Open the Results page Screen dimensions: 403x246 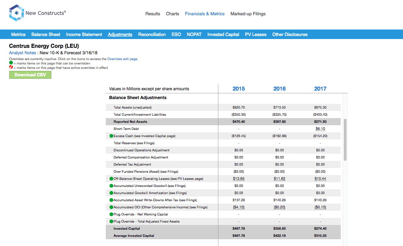153,14
